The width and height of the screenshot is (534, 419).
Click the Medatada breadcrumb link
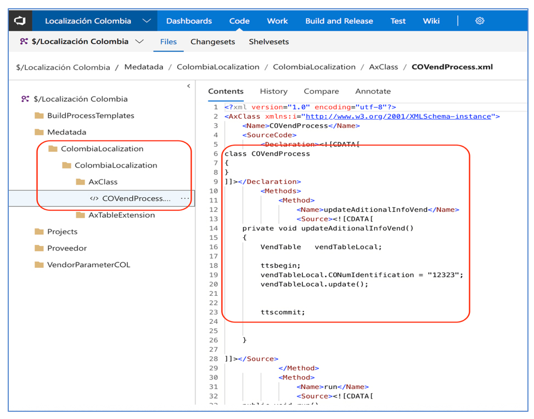tap(144, 67)
